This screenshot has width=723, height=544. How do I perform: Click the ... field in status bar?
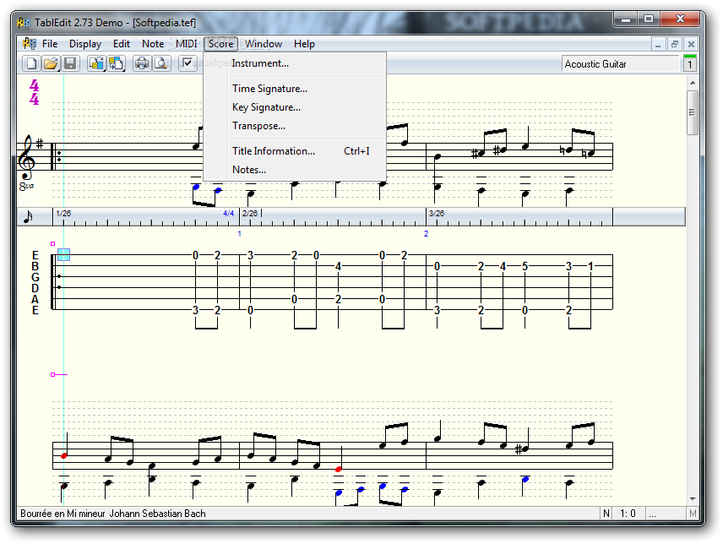coord(666,513)
